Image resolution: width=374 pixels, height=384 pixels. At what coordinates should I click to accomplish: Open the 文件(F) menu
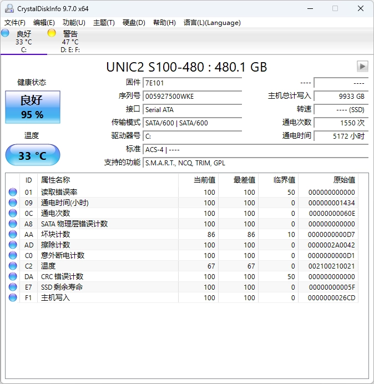pos(14,23)
